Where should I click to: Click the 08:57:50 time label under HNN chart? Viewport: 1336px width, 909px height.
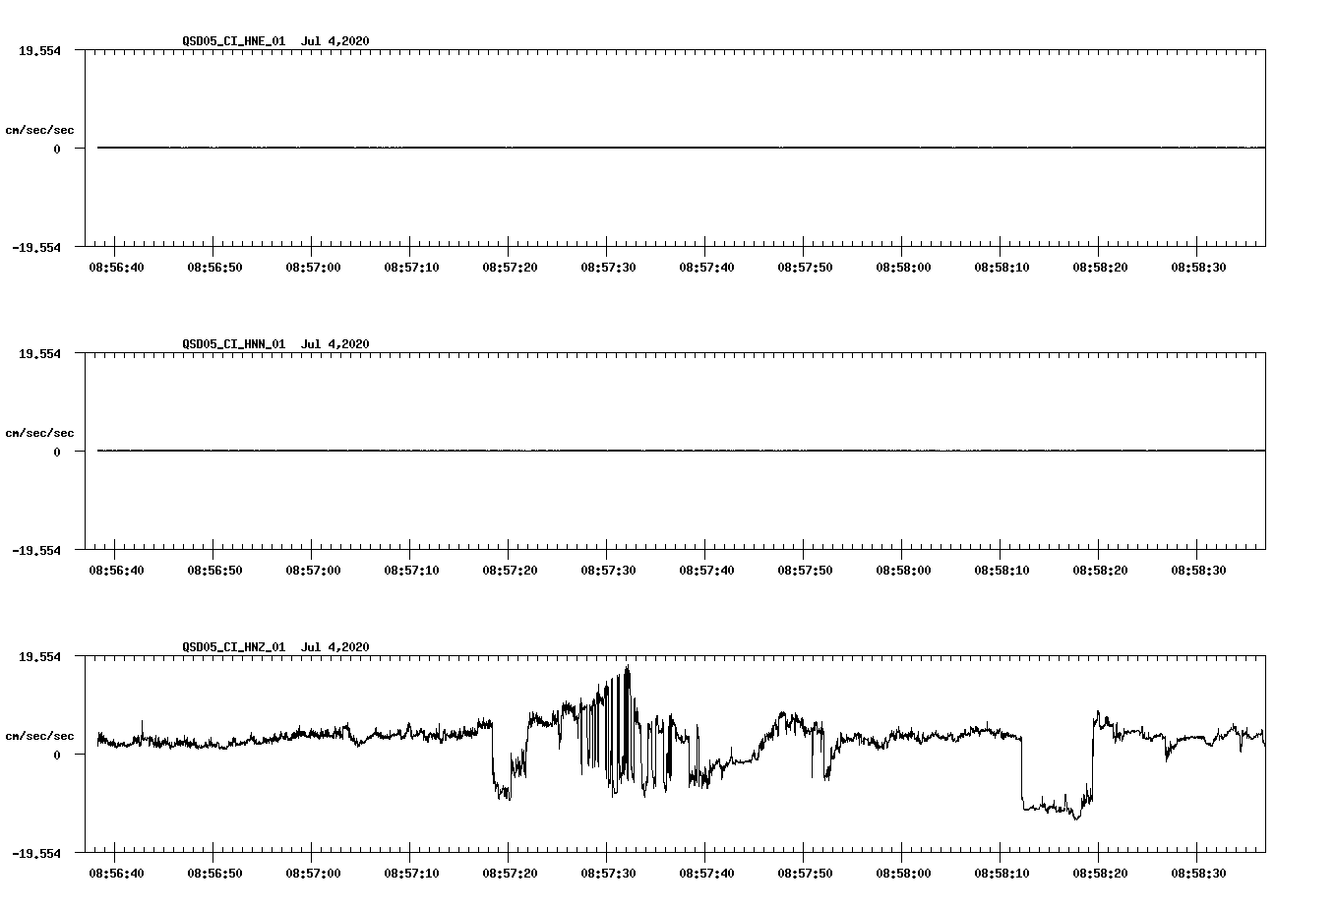805,570
